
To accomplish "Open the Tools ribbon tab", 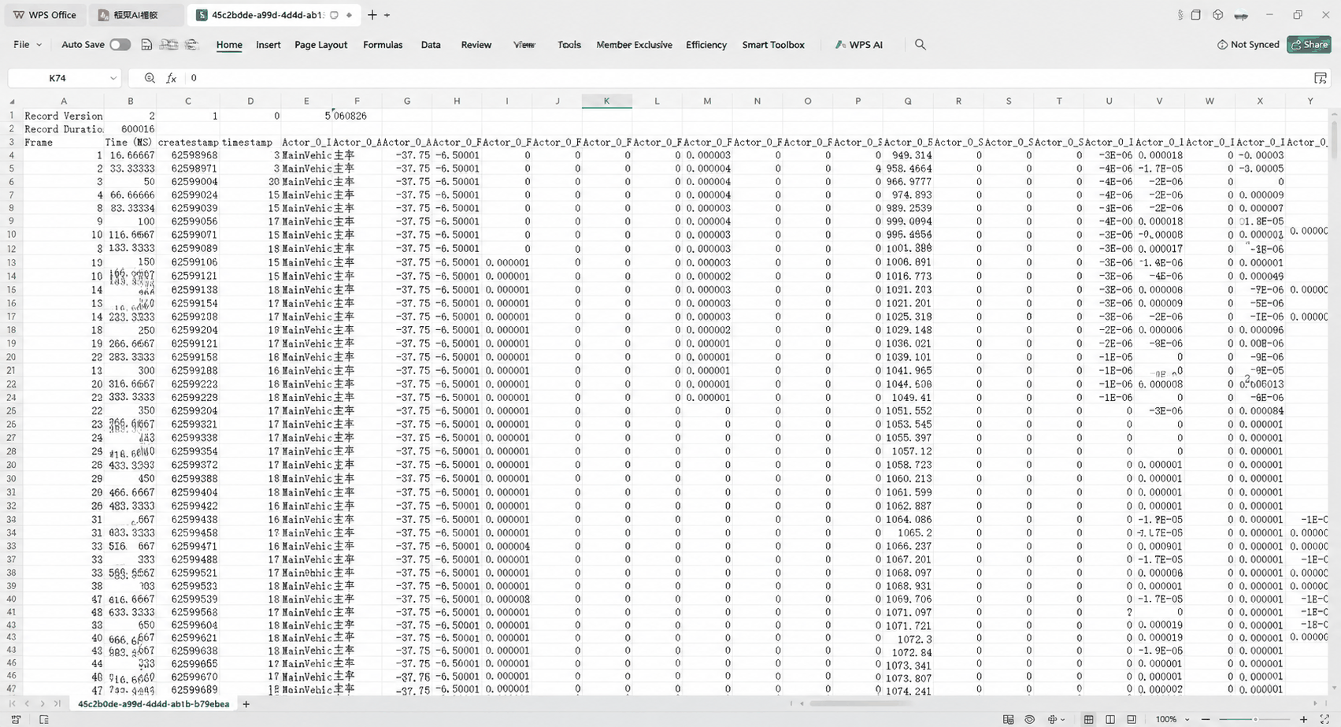I will 569,45.
